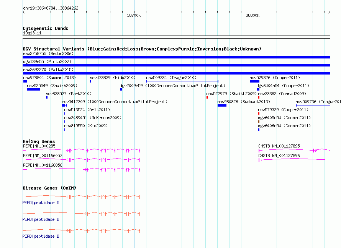Click PEPD|NM_001166056 RefSeq transcript label
This screenshot has height=248, width=341.
(x=43, y=165)
